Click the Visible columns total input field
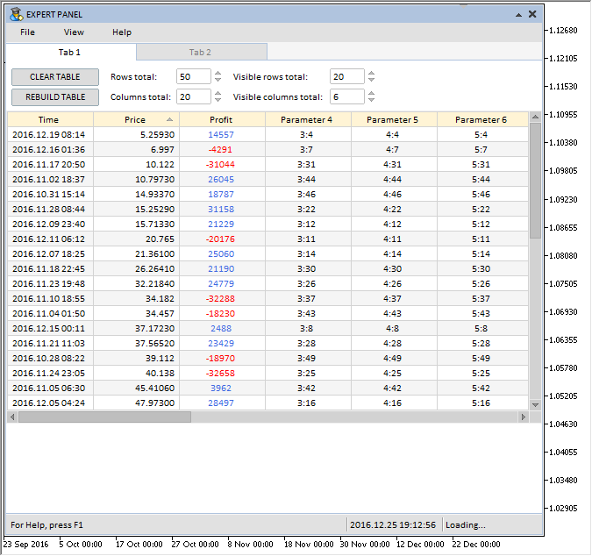 click(x=347, y=96)
